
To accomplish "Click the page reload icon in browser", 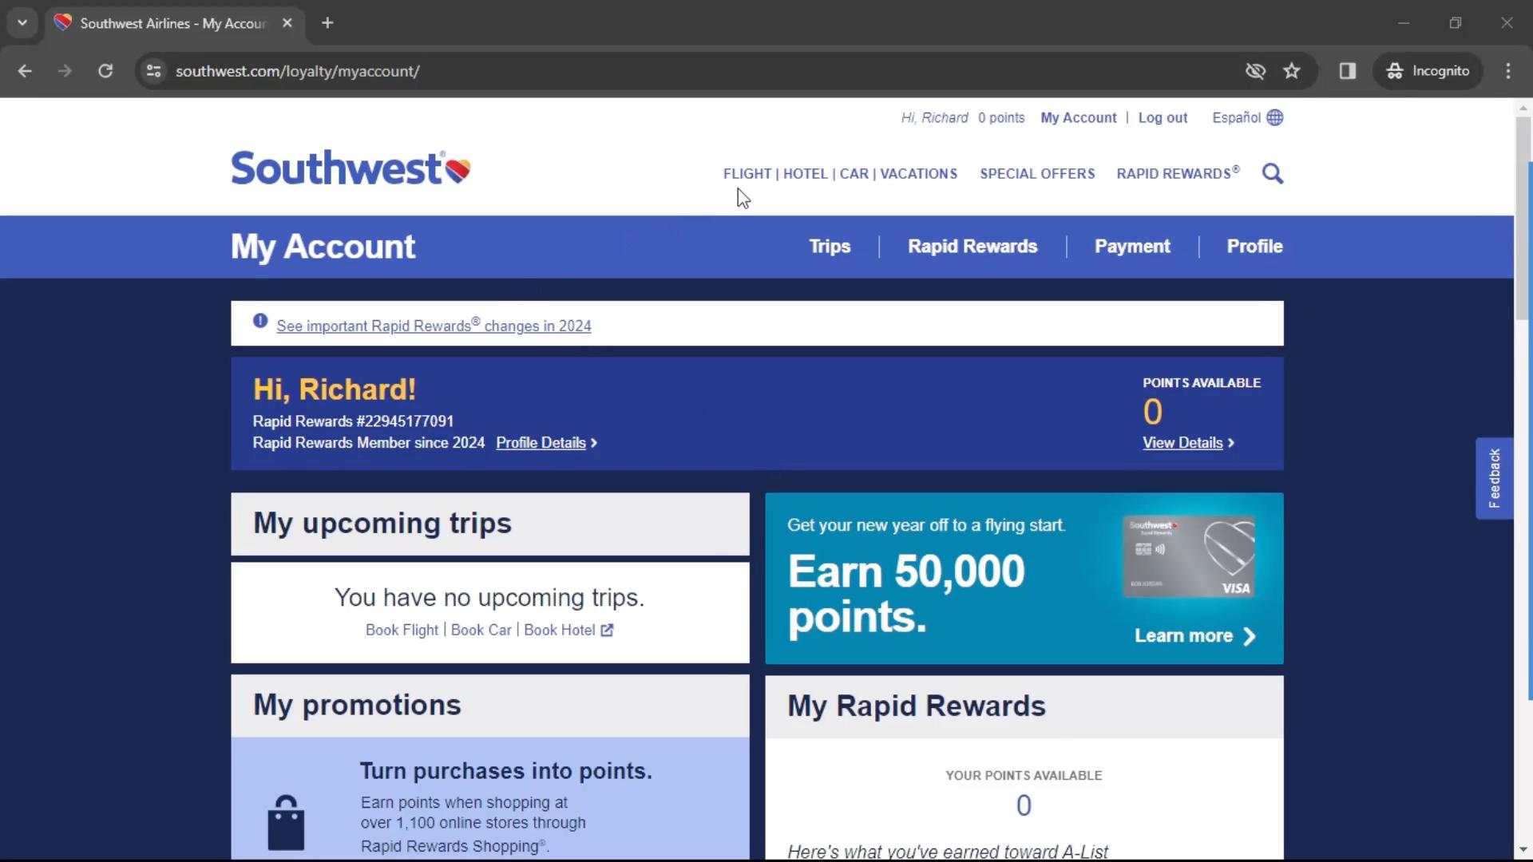I will click(105, 70).
